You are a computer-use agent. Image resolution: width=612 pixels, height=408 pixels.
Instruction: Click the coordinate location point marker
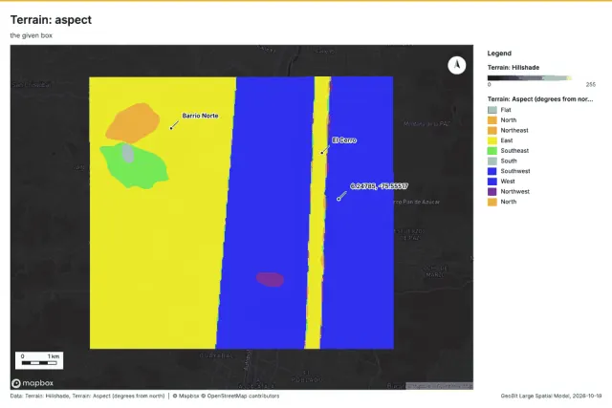pos(339,199)
